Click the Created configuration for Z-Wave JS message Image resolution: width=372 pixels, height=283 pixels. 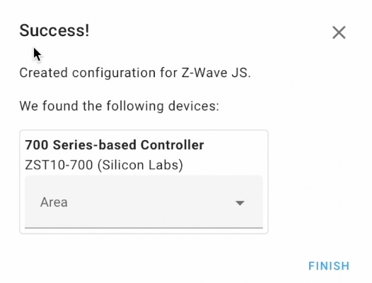135,73
